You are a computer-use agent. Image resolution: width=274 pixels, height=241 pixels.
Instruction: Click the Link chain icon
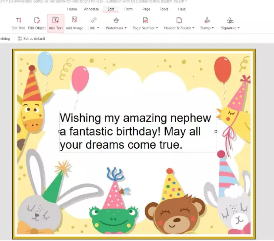[94, 20]
